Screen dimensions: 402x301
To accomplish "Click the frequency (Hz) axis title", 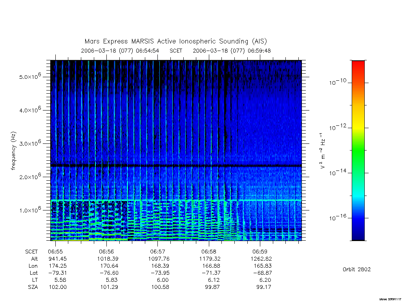I will [14, 150].
